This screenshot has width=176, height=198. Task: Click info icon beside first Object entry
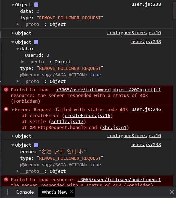pos(36,5)
